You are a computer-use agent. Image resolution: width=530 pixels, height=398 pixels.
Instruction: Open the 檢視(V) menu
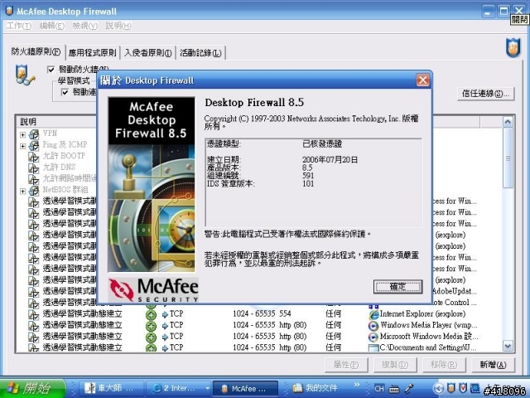[84, 26]
